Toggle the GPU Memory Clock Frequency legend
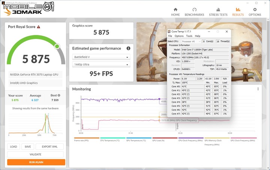The image size is (270, 170). (x=217, y=142)
